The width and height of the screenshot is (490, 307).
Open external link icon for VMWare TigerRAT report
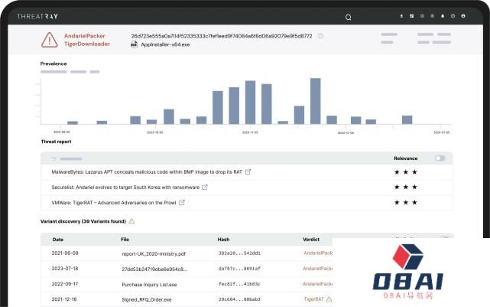pos(182,202)
